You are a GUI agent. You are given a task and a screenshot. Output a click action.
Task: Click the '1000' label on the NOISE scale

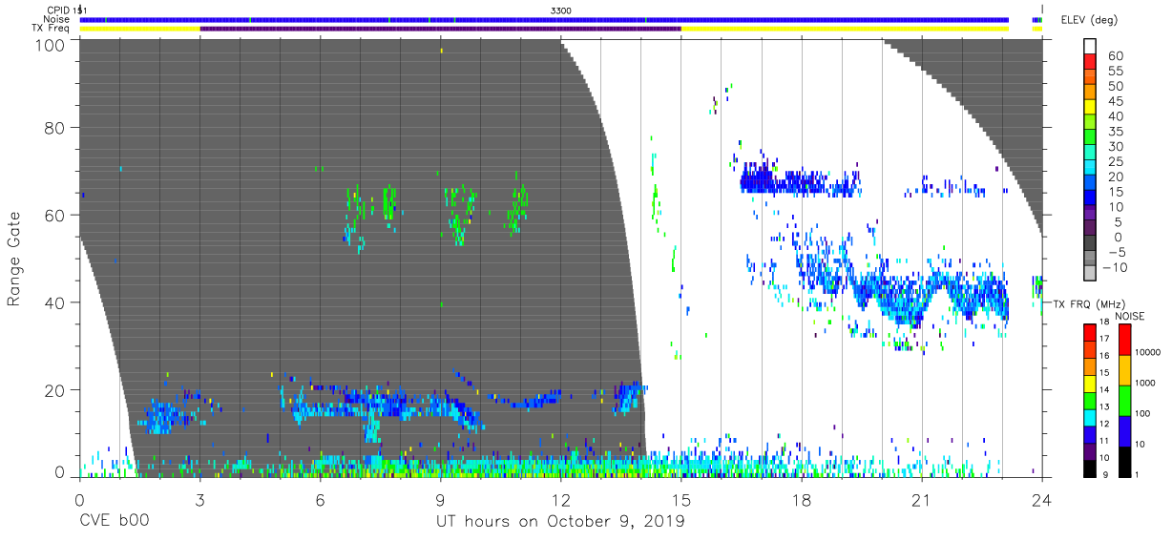(1144, 381)
